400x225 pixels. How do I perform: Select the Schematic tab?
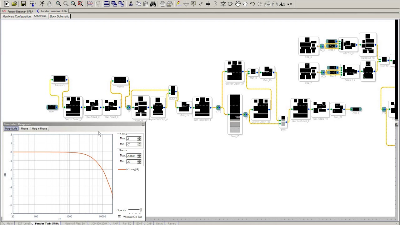pos(40,16)
